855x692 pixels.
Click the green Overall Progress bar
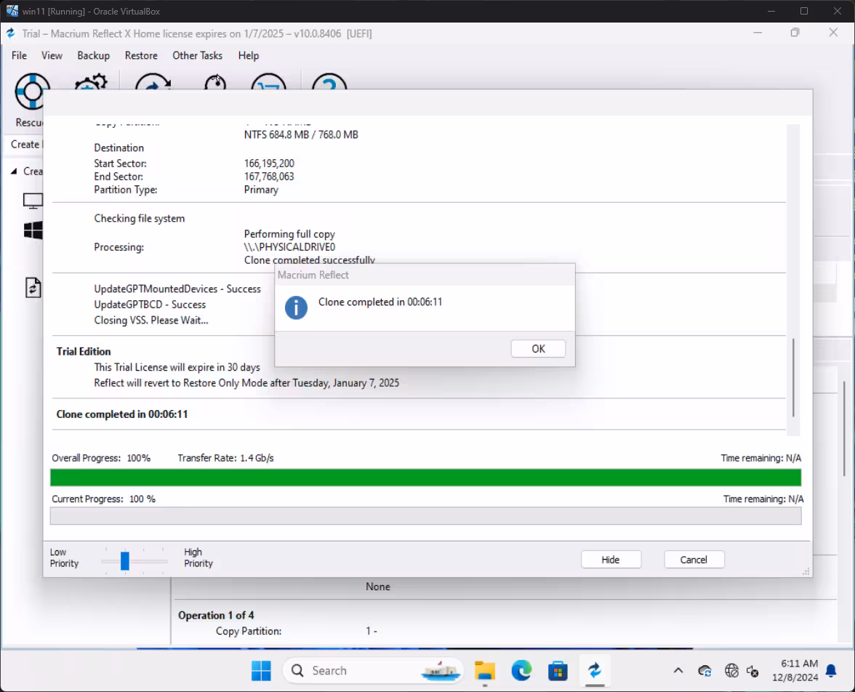(x=425, y=478)
